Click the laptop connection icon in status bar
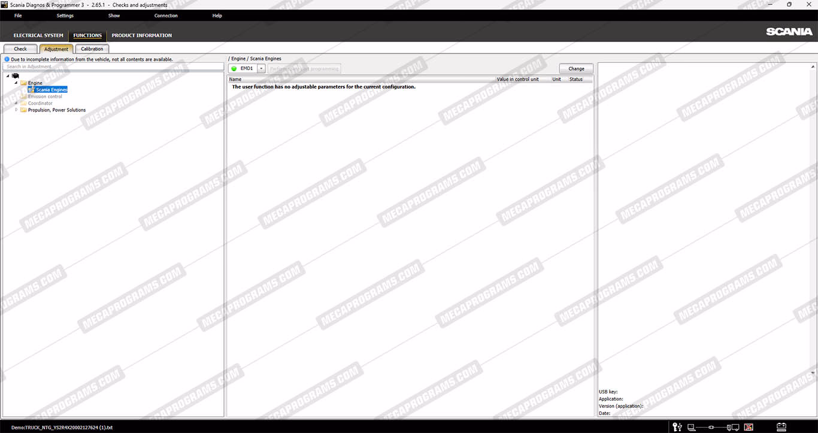 click(691, 428)
